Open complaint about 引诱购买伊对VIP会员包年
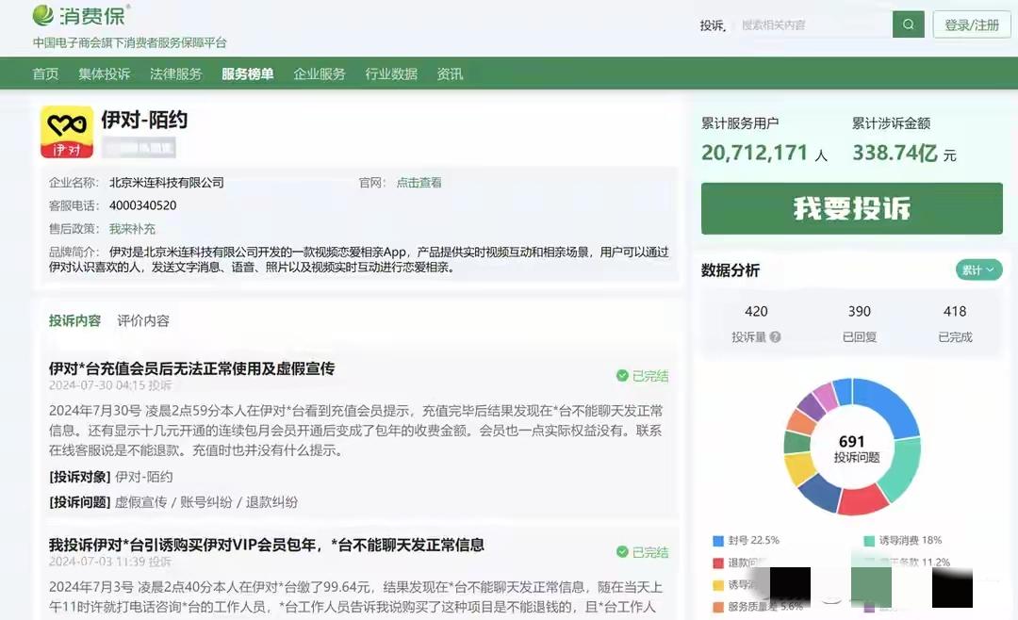 tap(266, 545)
